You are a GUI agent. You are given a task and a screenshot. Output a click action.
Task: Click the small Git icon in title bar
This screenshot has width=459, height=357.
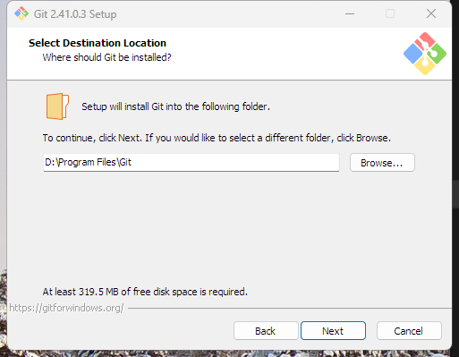click(21, 13)
